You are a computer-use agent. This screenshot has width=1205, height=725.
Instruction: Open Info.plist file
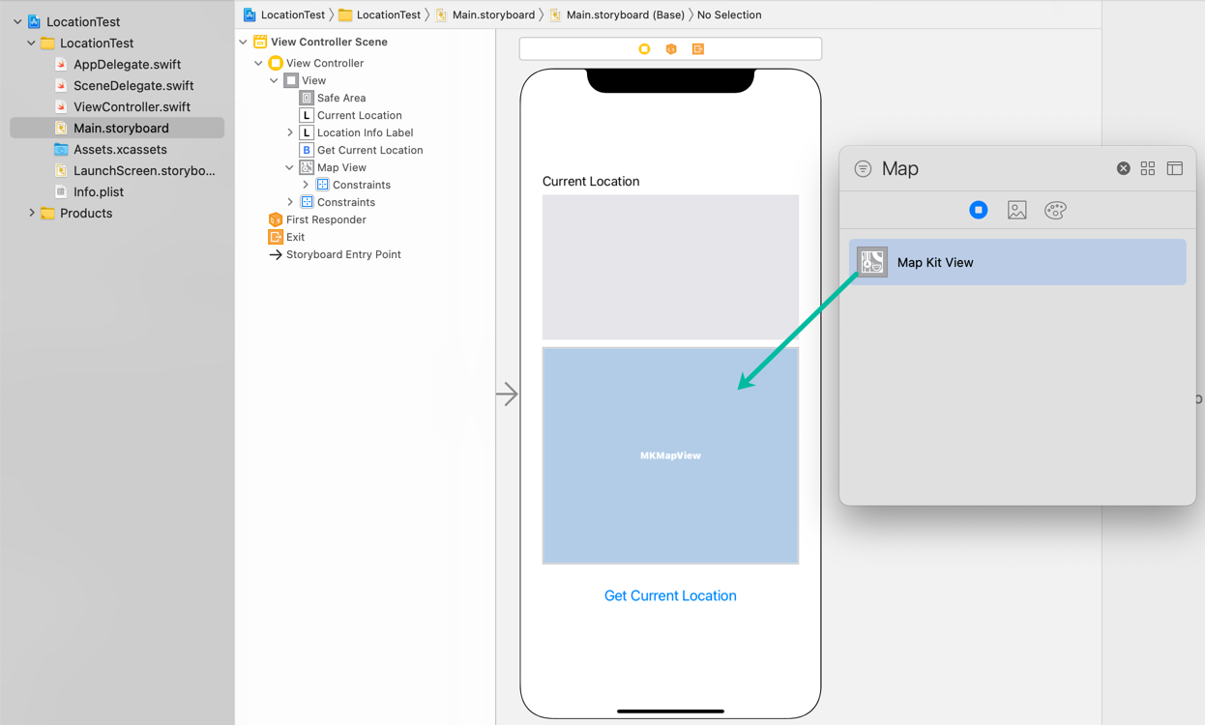tap(99, 192)
